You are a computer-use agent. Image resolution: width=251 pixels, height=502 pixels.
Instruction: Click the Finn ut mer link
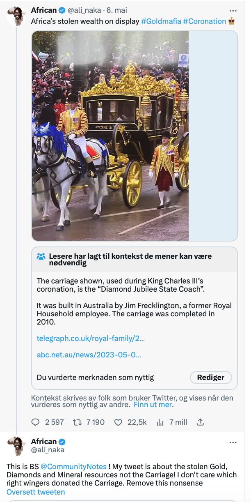tap(153, 405)
